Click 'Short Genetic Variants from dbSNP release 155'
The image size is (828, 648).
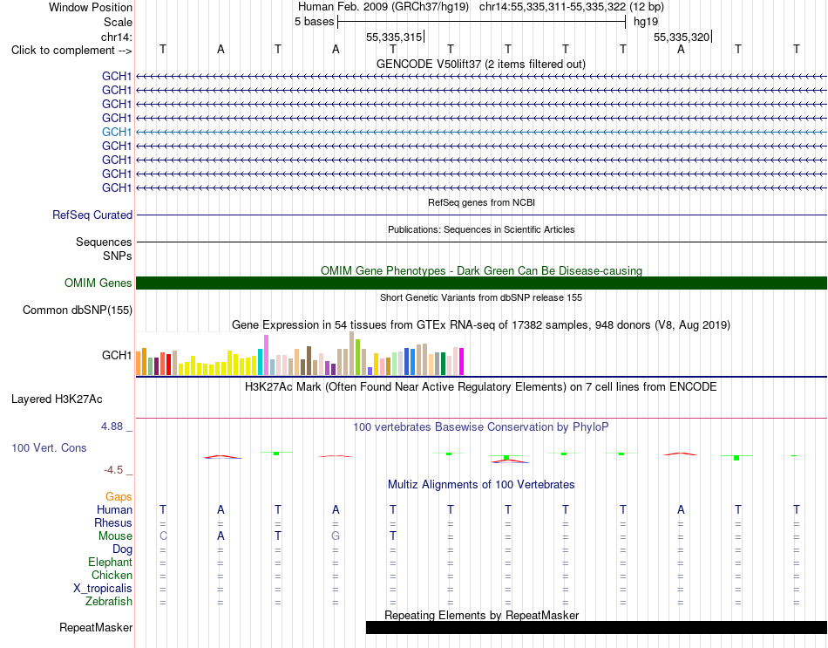pos(481,297)
